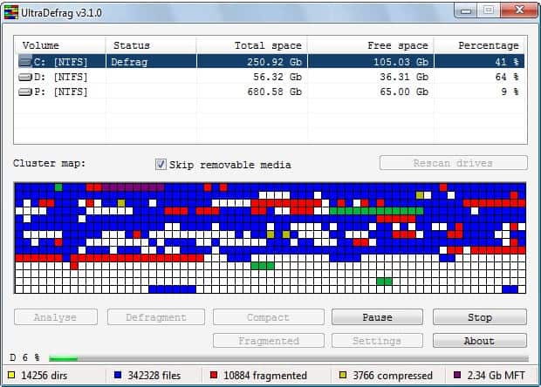Click the disabled Settings button
Screen dimensions: 541x387
pos(377,341)
